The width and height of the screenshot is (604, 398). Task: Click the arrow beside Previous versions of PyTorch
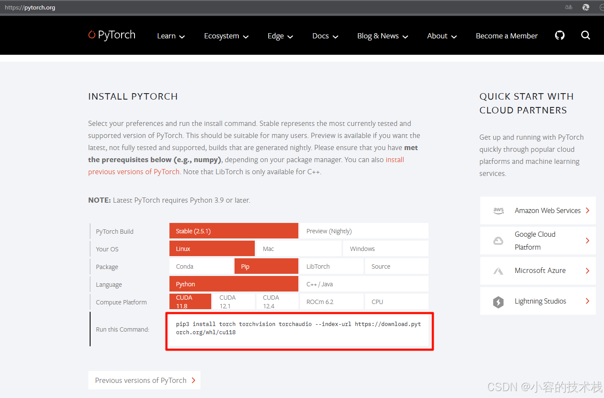click(x=194, y=380)
